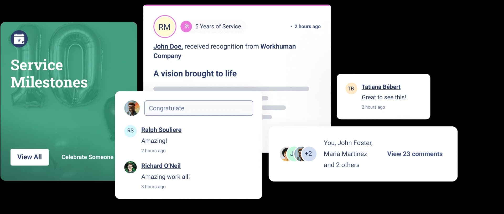Select Celebrate Someone on the green card

pos(87,157)
